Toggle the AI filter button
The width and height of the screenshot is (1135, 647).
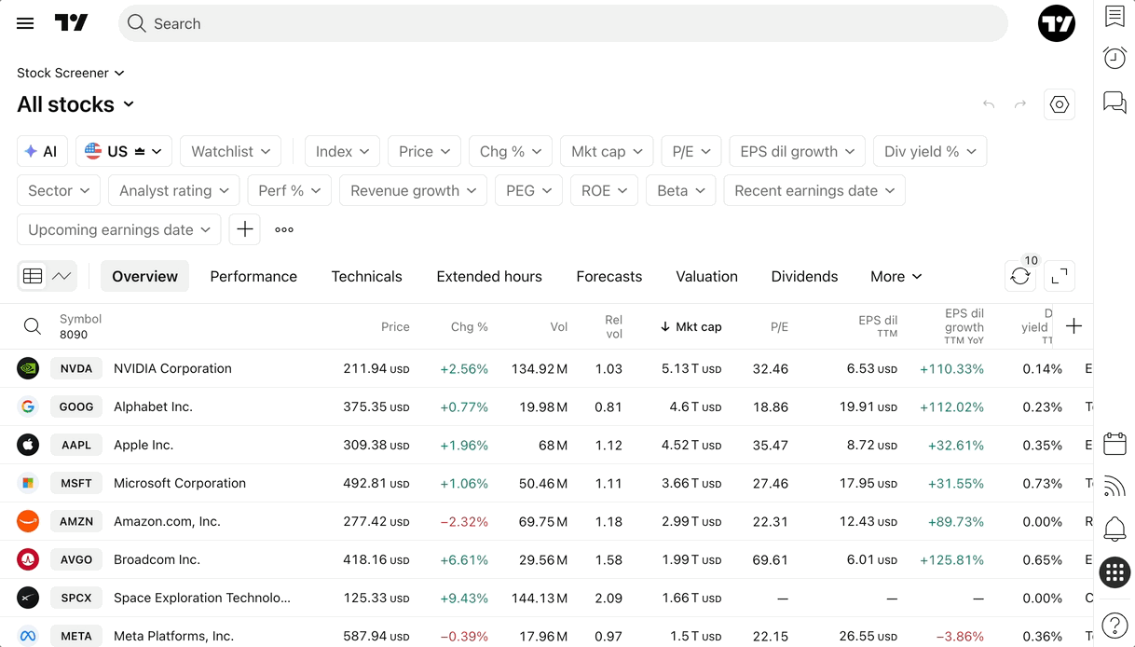tap(42, 151)
